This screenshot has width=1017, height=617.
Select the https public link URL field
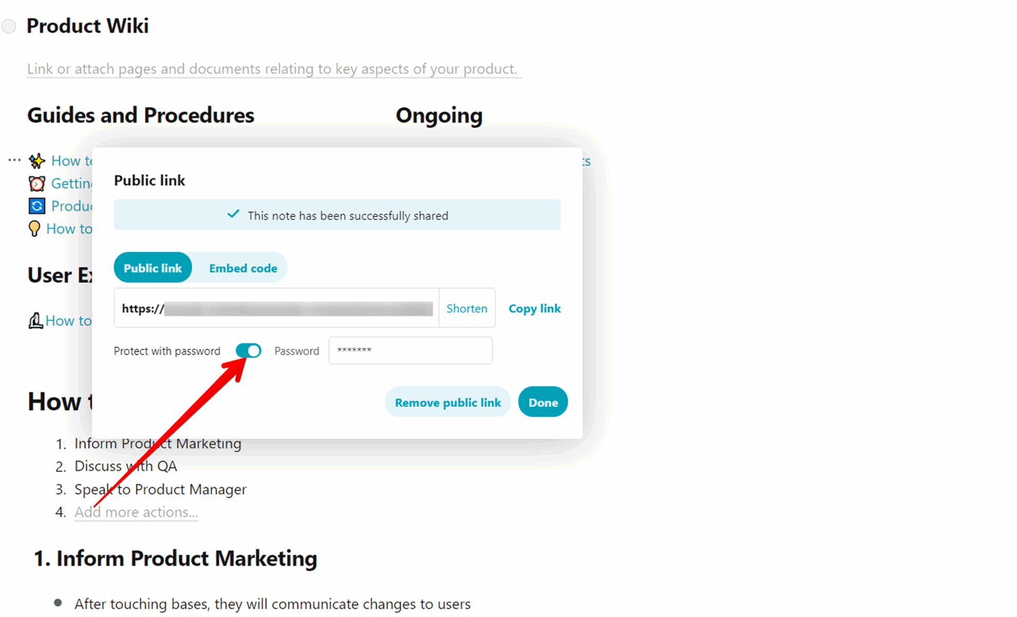point(276,308)
